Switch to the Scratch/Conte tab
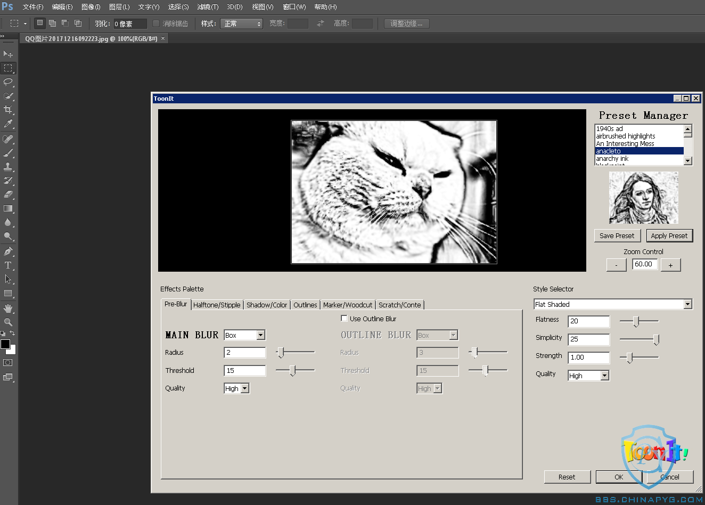The height and width of the screenshot is (505, 705). click(x=399, y=305)
